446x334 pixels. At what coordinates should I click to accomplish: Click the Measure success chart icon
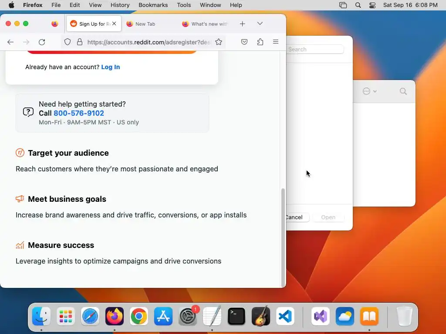[x=20, y=245]
